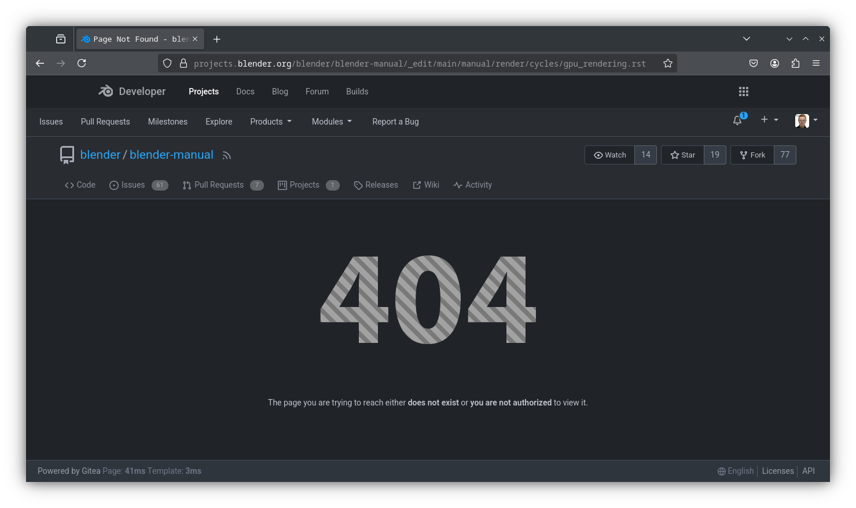Click the browser forward arrow
856x508 pixels.
coord(61,63)
